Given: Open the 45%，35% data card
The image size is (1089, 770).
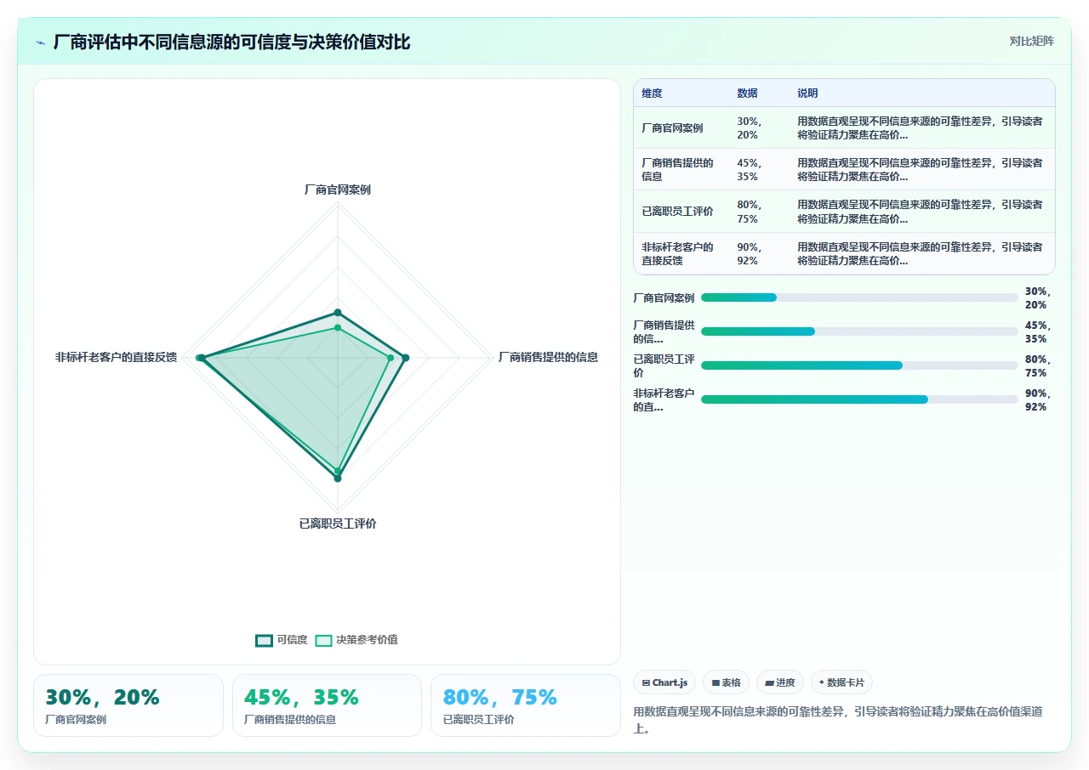Looking at the screenshot, I should (327, 705).
